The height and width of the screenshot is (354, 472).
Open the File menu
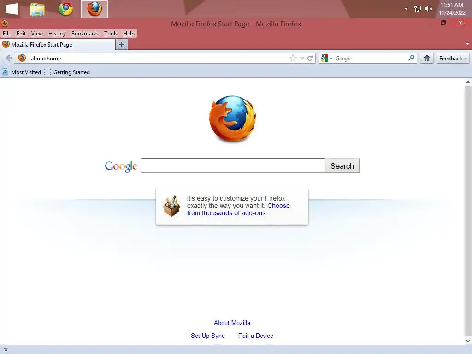(6, 33)
